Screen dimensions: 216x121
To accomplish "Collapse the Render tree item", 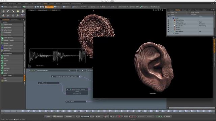I will (x=171, y=18).
